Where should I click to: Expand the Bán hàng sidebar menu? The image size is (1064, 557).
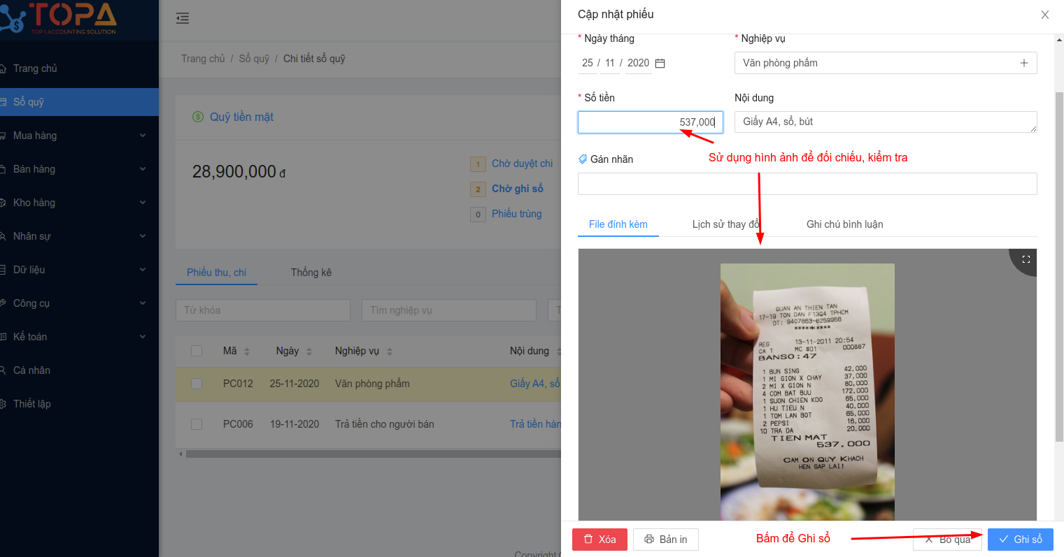(x=79, y=169)
